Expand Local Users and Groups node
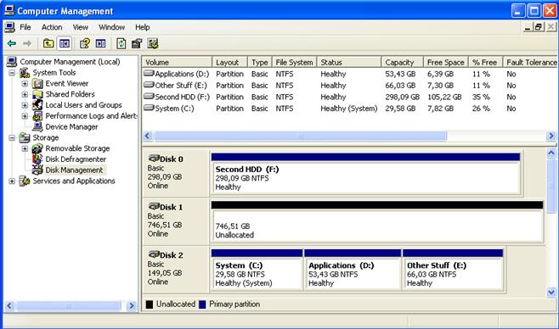 point(25,105)
